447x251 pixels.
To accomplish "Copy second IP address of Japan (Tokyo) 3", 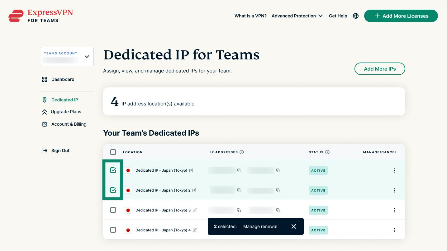I will 278,210.
